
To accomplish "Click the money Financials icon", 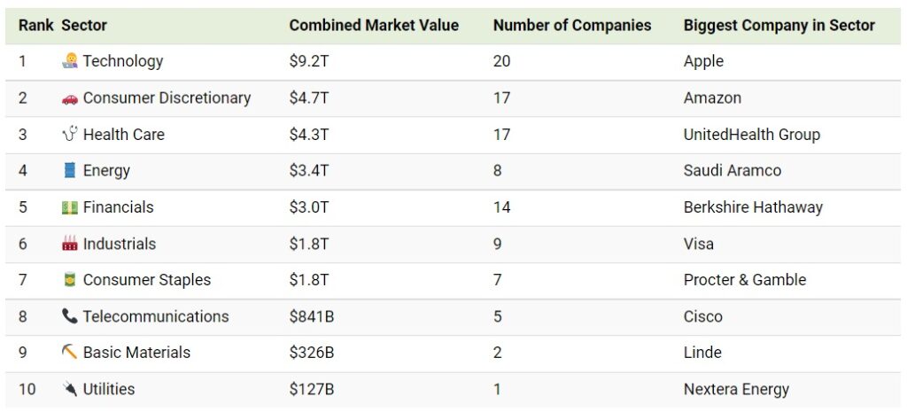I will pyautogui.click(x=70, y=207).
